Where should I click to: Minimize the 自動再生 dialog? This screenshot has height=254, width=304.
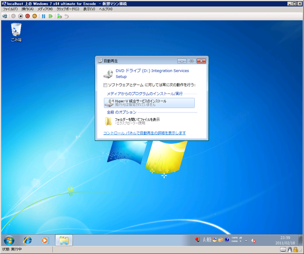tap(181, 61)
